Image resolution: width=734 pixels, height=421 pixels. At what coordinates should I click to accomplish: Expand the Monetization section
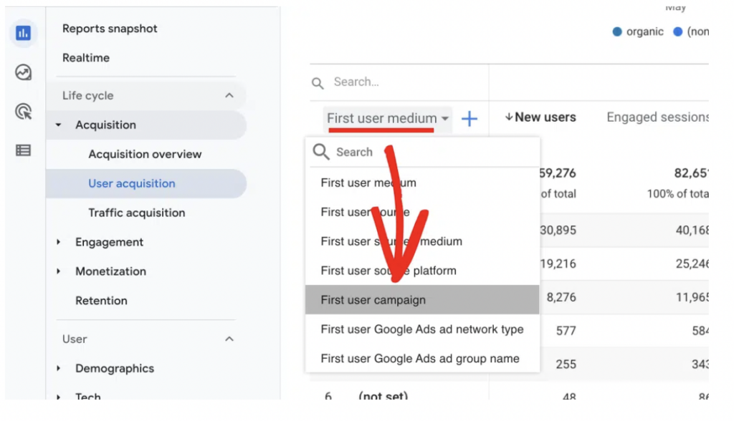click(59, 271)
